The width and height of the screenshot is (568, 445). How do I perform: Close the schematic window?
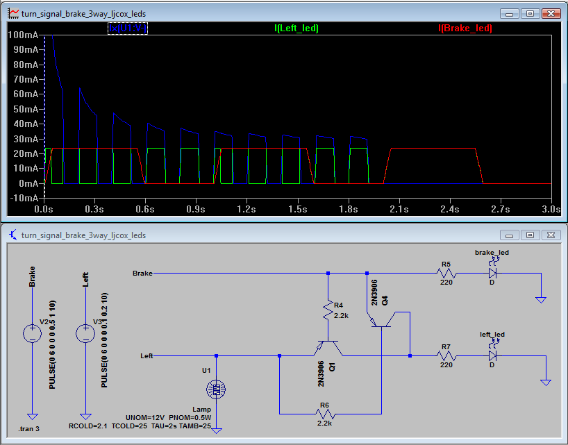point(551,235)
